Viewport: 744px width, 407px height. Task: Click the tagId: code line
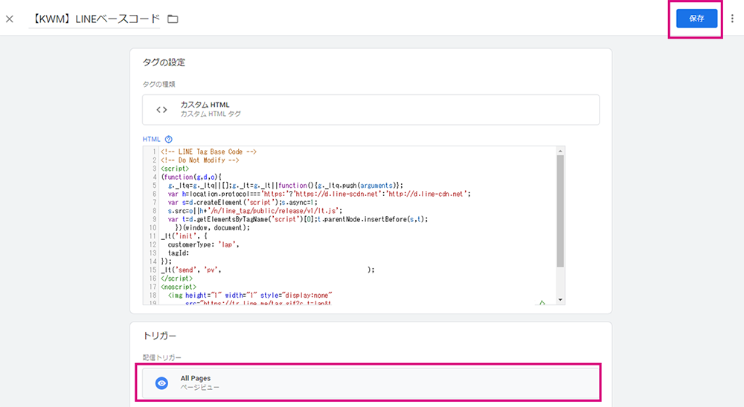[179, 253]
